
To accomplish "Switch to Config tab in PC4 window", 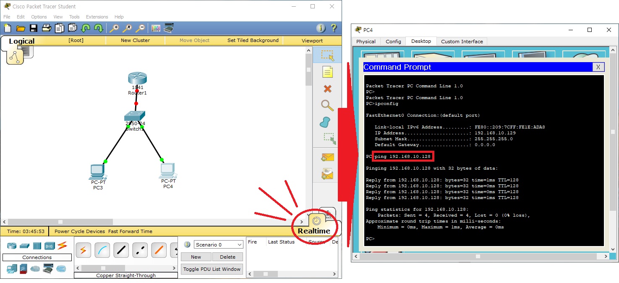I will [x=393, y=42].
